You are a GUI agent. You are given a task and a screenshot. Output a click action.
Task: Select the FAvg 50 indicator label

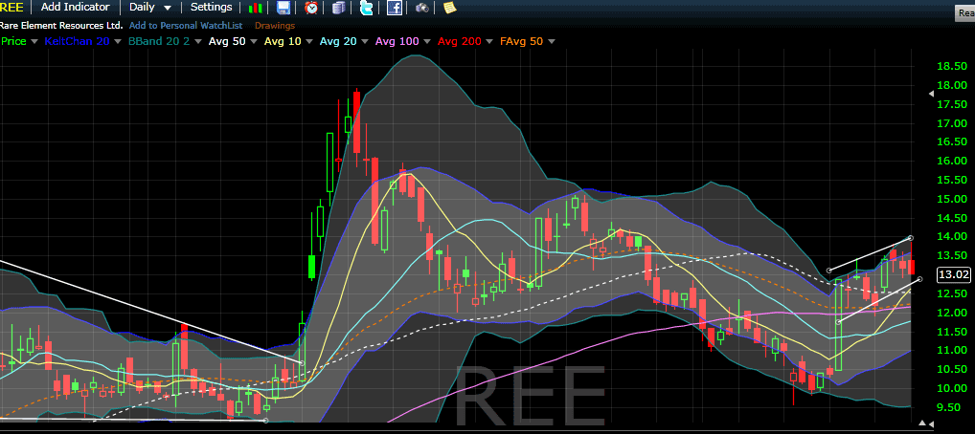[522, 42]
